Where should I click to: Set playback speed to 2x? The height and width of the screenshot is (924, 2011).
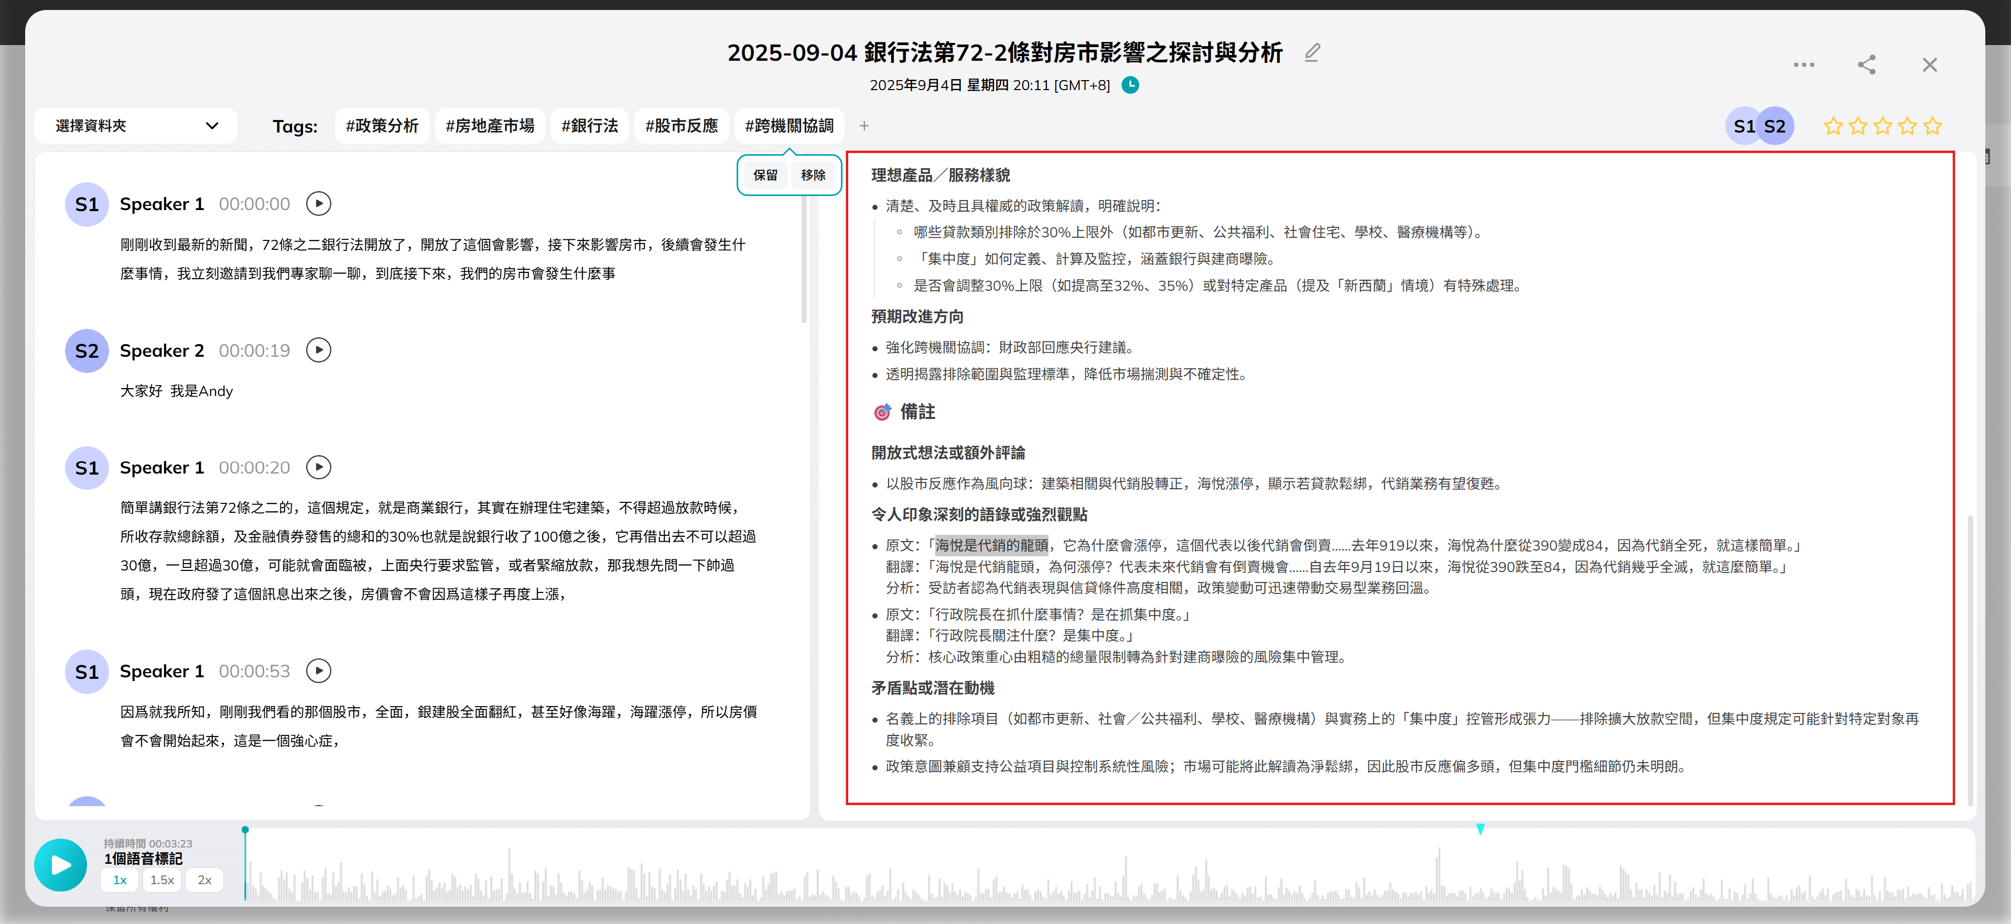tap(204, 881)
